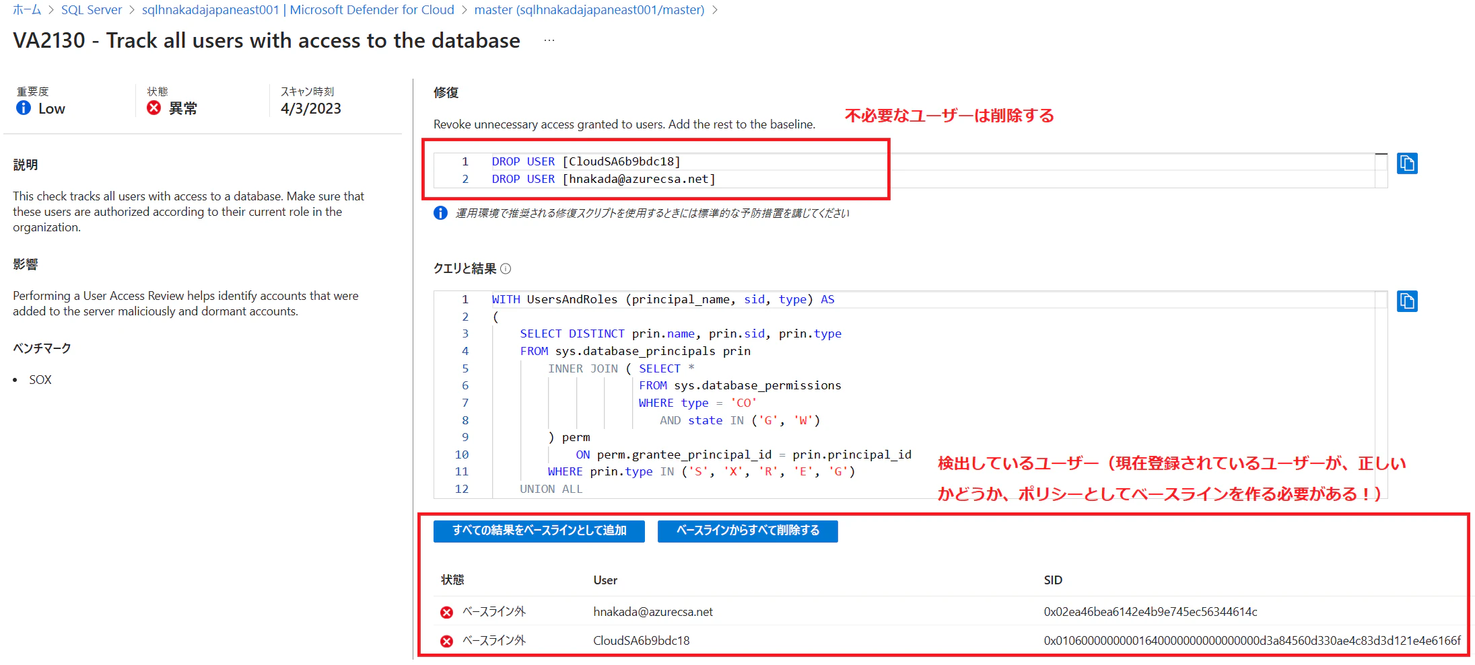Click すべての結果をベースラインとして追加 button

point(539,531)
